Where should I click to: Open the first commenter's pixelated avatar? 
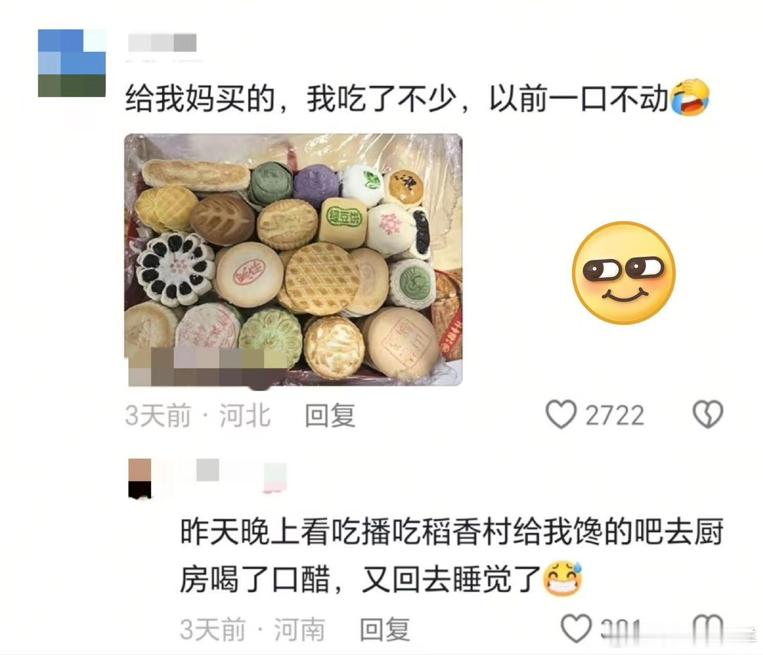click(x=72, y=63)
